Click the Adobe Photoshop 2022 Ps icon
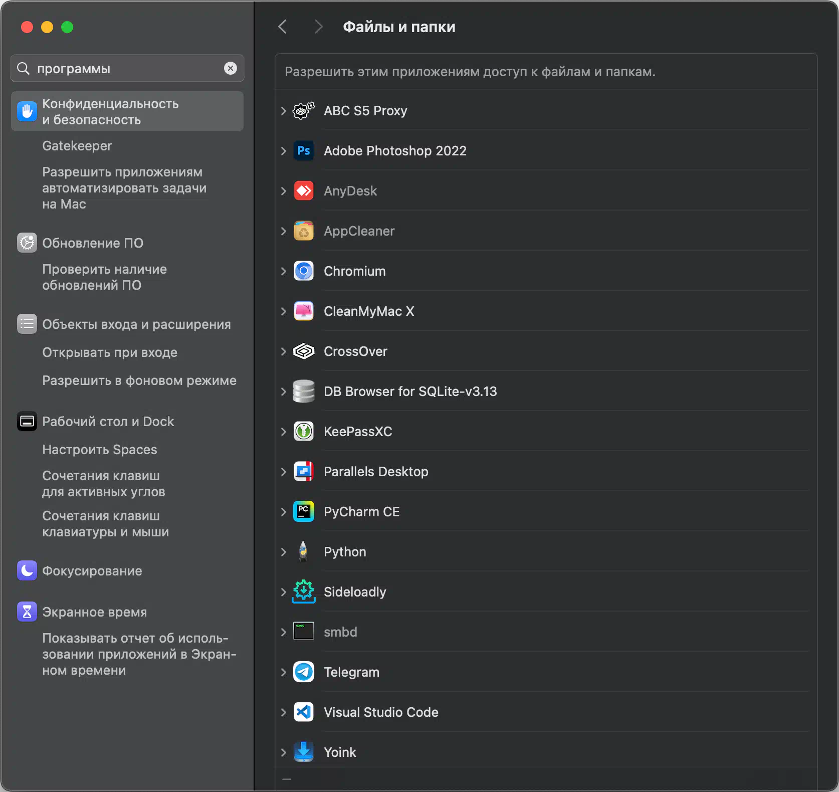This screenshot has height=792, width=839. pos(303,150)
